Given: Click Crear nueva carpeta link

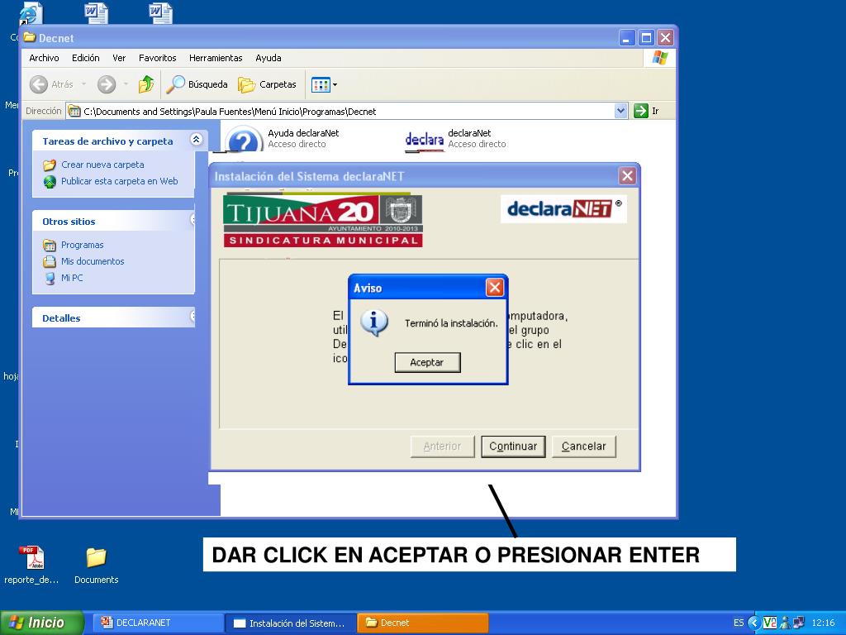Looking at the screenshot, I should (102, 165).
